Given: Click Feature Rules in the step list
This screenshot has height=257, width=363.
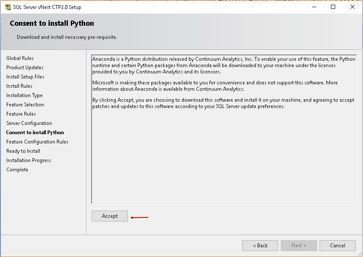Looking at the screenshot, I should [21, 114].
